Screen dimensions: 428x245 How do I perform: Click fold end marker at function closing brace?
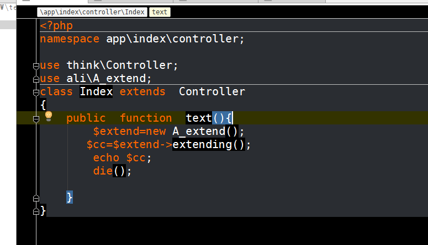(x=36, y=198)
